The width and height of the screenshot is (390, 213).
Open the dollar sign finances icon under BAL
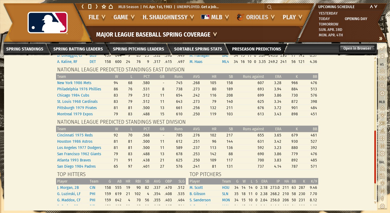[382, 199]
